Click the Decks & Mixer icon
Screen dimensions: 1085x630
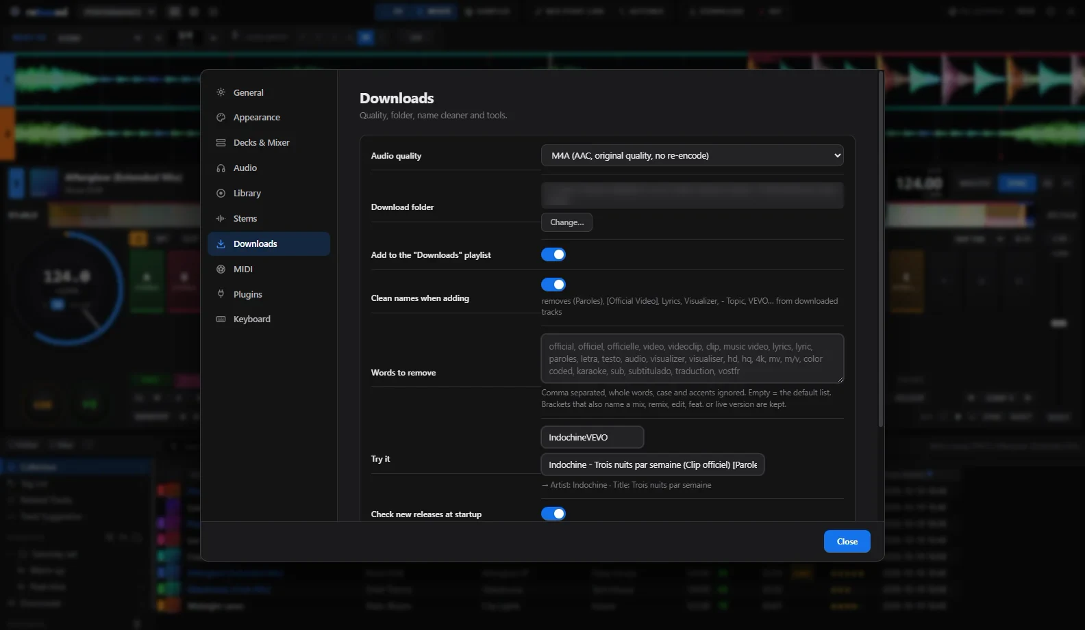coord(221,143)
